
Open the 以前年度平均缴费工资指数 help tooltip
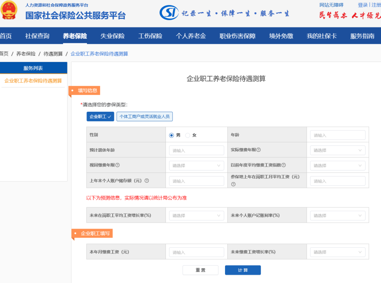point(285,165)
